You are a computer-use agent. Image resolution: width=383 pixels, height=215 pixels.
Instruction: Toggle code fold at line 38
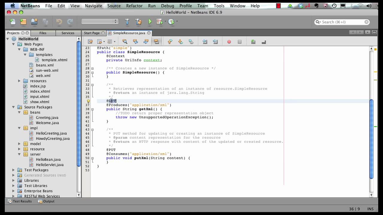(92, 109)
